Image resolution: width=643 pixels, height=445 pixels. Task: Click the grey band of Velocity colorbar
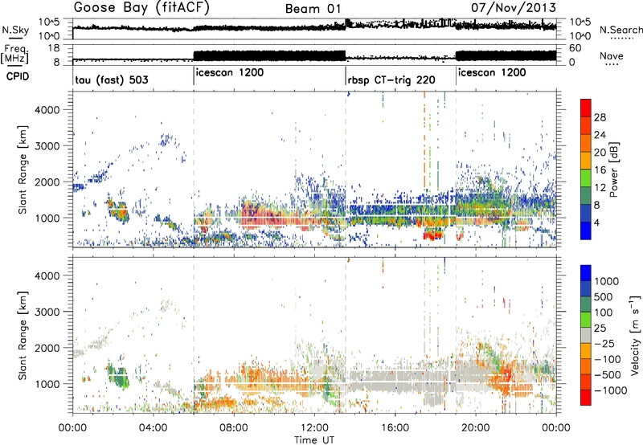(x=586, y=335)
